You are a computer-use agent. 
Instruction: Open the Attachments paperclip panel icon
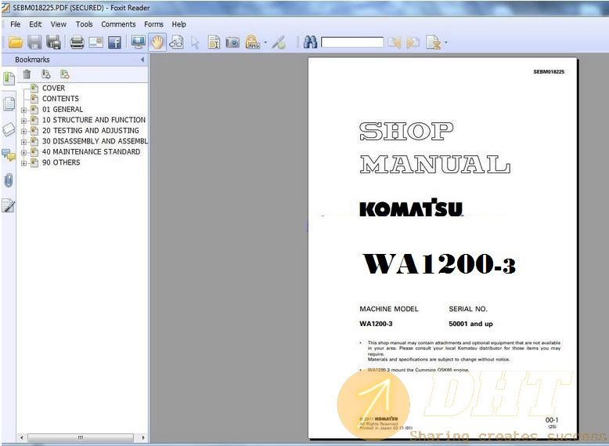9,180
